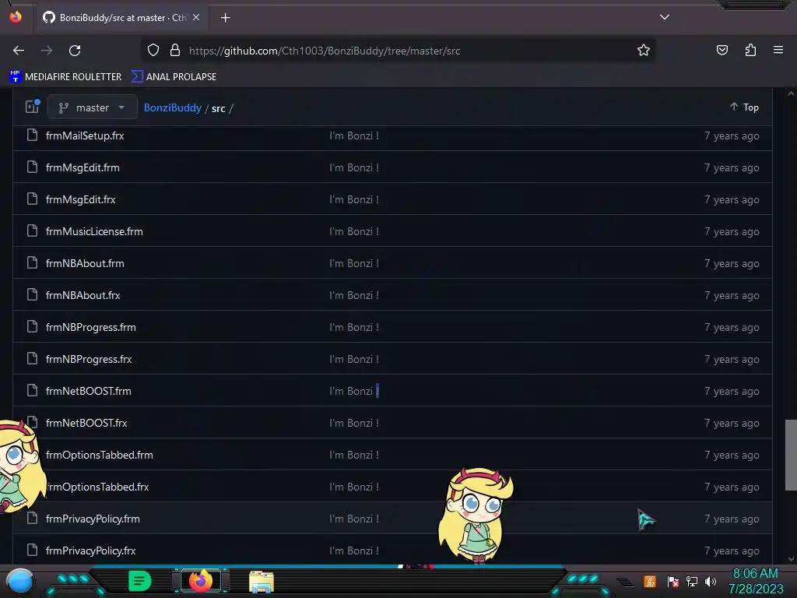Open the second bookmark in the bookmarks toolbar
This screenshot has height=598, width=797.
(174, 77)
